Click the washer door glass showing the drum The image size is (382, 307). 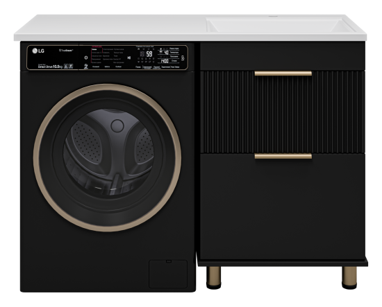(x=108, y=152)
